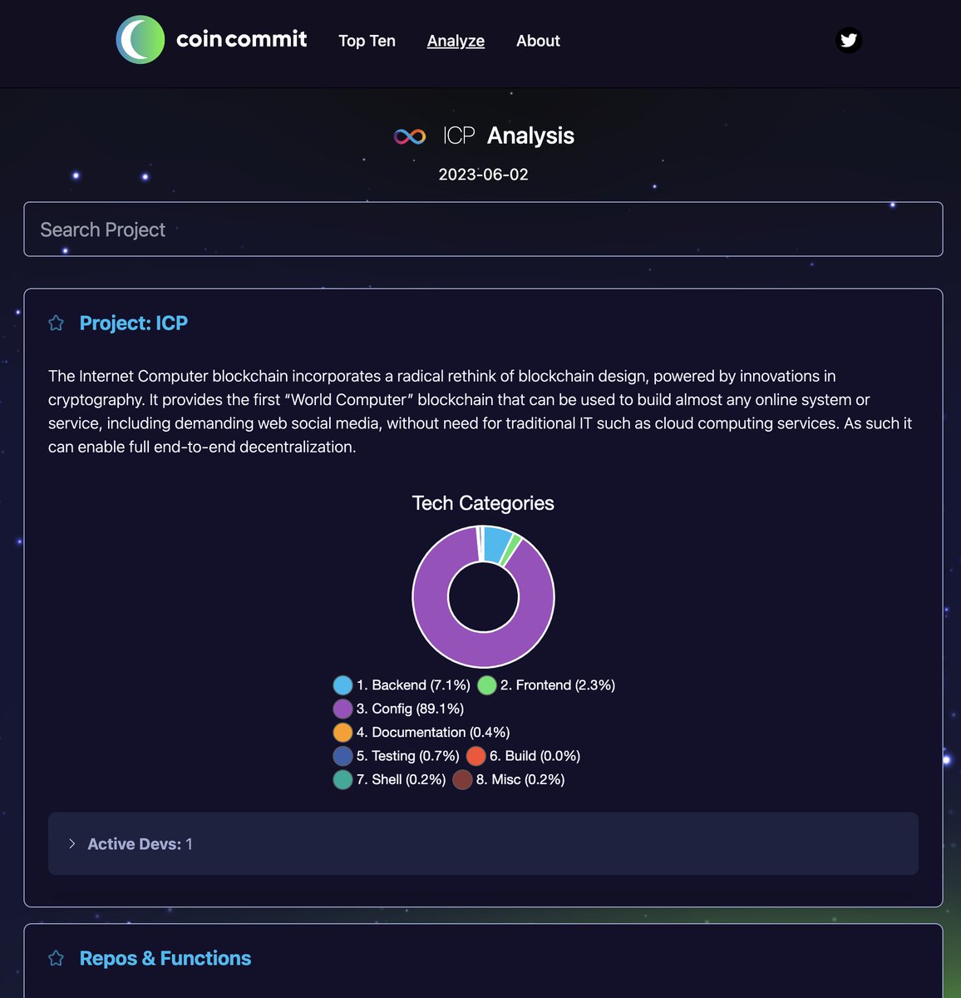Toggle the Documentation orange legend swatch
This screenshot has height=998, width=961.
[x=343, y=733]
